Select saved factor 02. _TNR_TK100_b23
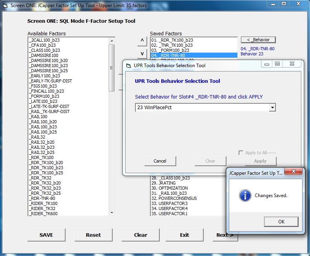Image resolution: width=310 pixels, height=256 pixels. click(194, 45)
